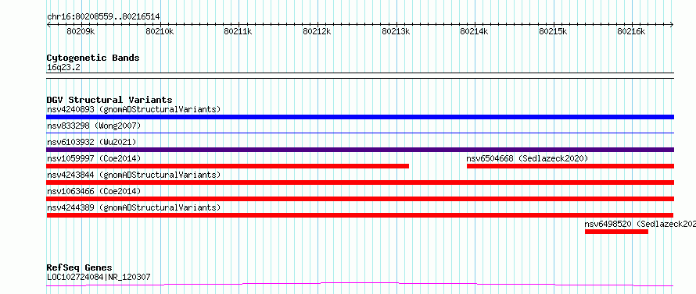Click the red bar for nsv1063466
Viewport: 696px width, 294px height.
360,199
